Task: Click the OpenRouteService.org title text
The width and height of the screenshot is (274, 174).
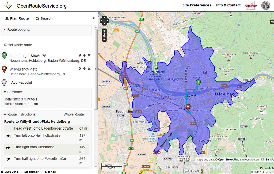Action: coord(41,6)
